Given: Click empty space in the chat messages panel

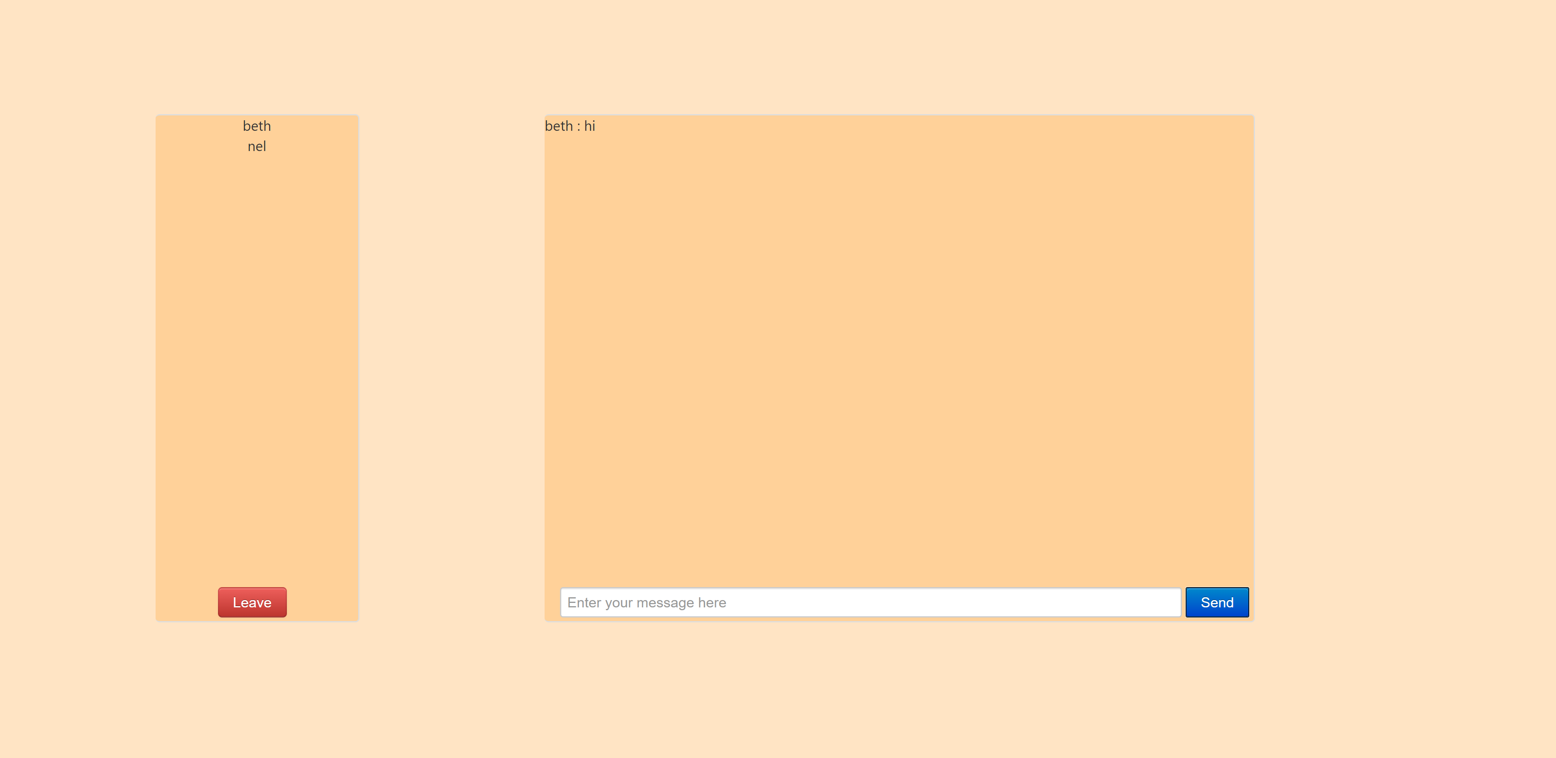Looking at the screenshot, I should coord(899,350).
